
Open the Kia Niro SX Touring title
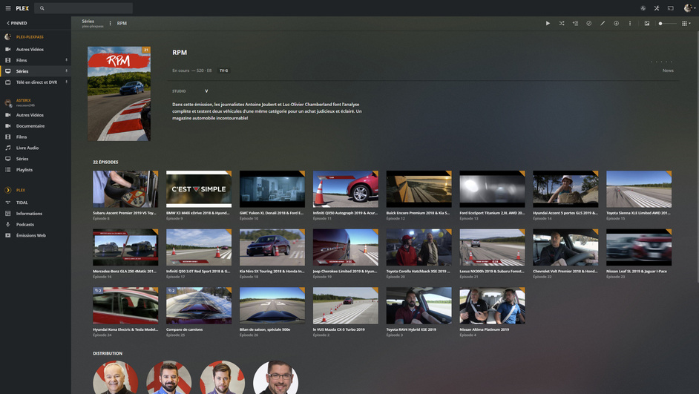click(272, 271)
